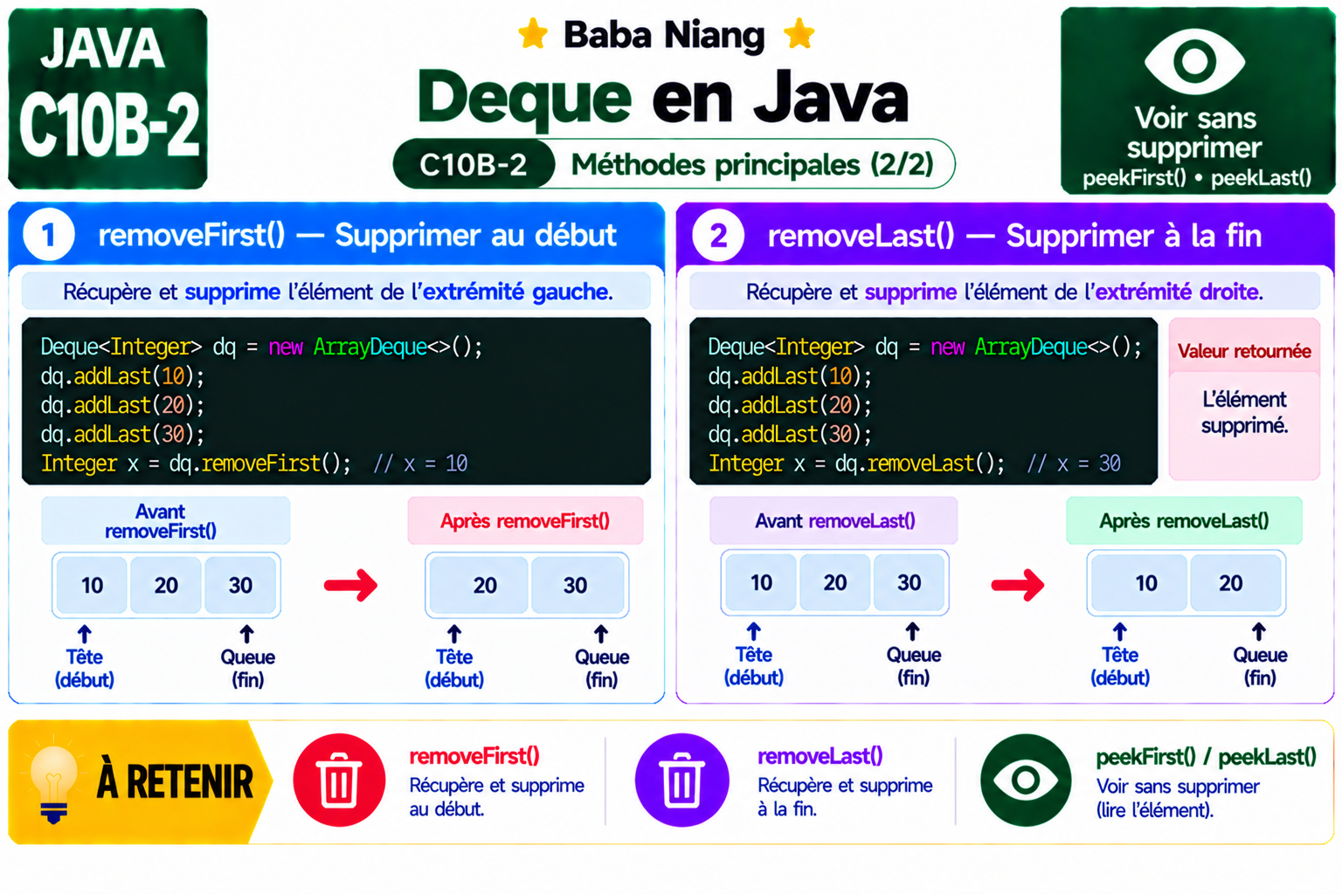The image size is (1342, 894).
Task: Click the "extrémité gauche" highlighted words
Action: (515, 292)
